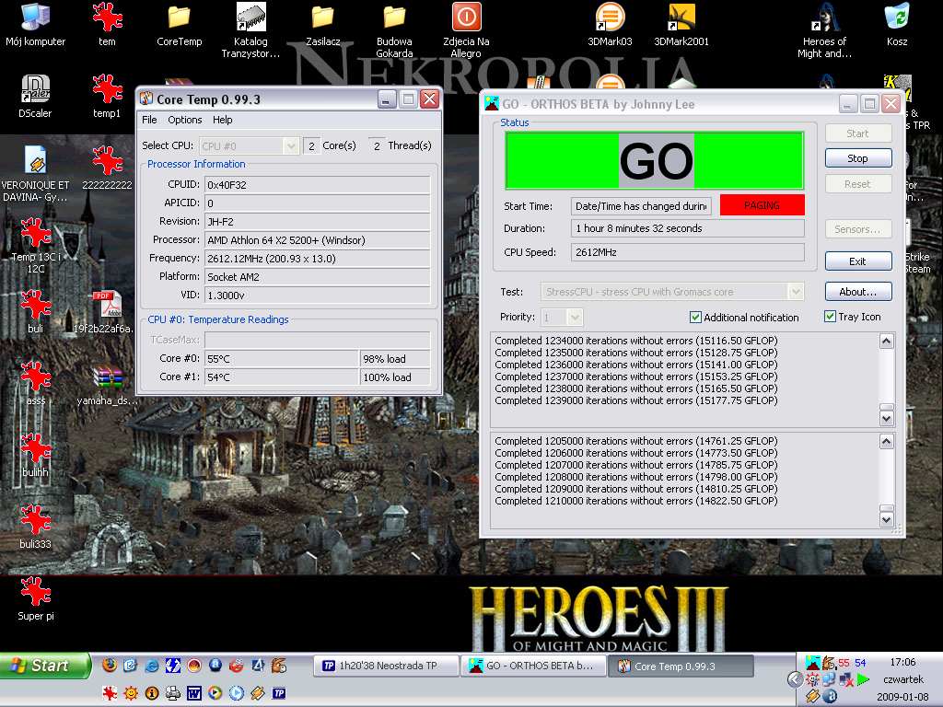
Task: Open the Help menu in Core Temp
Action: tap(223, 120)
